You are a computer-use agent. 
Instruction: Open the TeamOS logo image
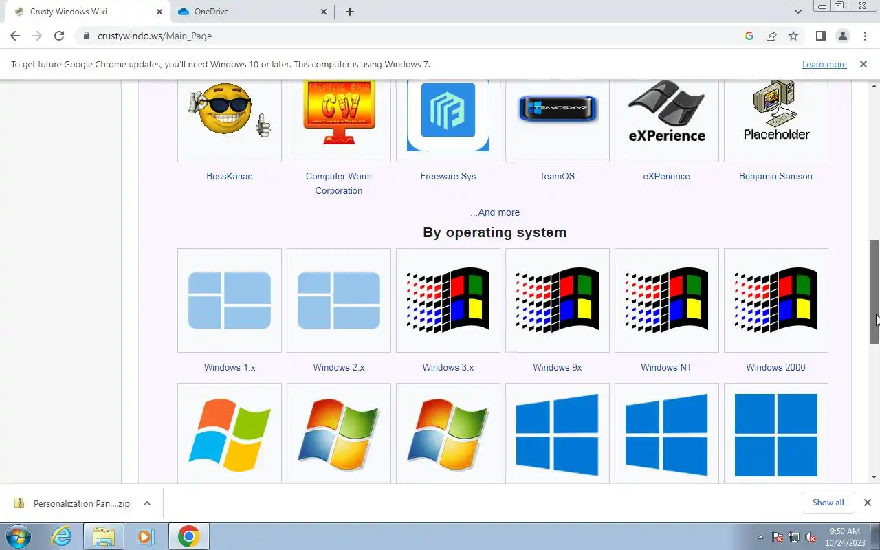tap(558, 109)
